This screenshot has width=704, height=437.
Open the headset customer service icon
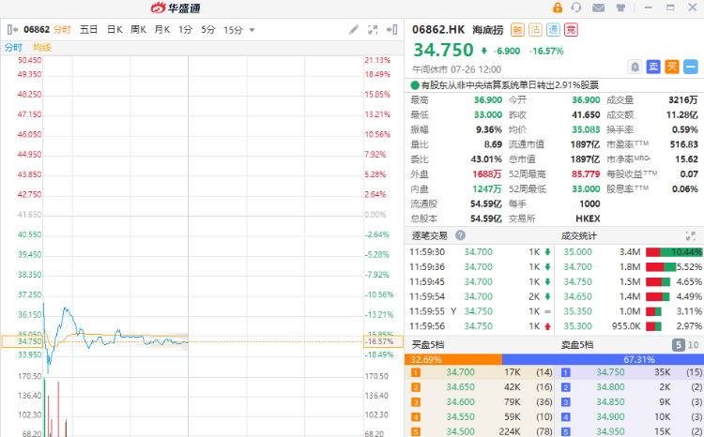(x=575, y=8)
